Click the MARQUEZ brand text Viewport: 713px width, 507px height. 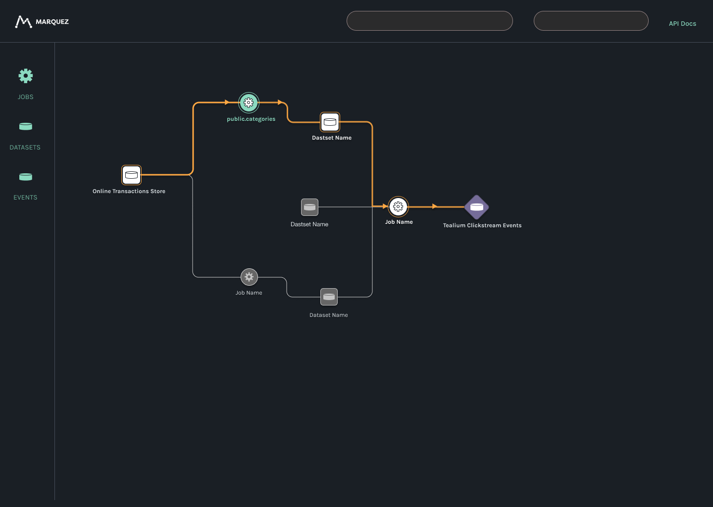tap(52, 22)
